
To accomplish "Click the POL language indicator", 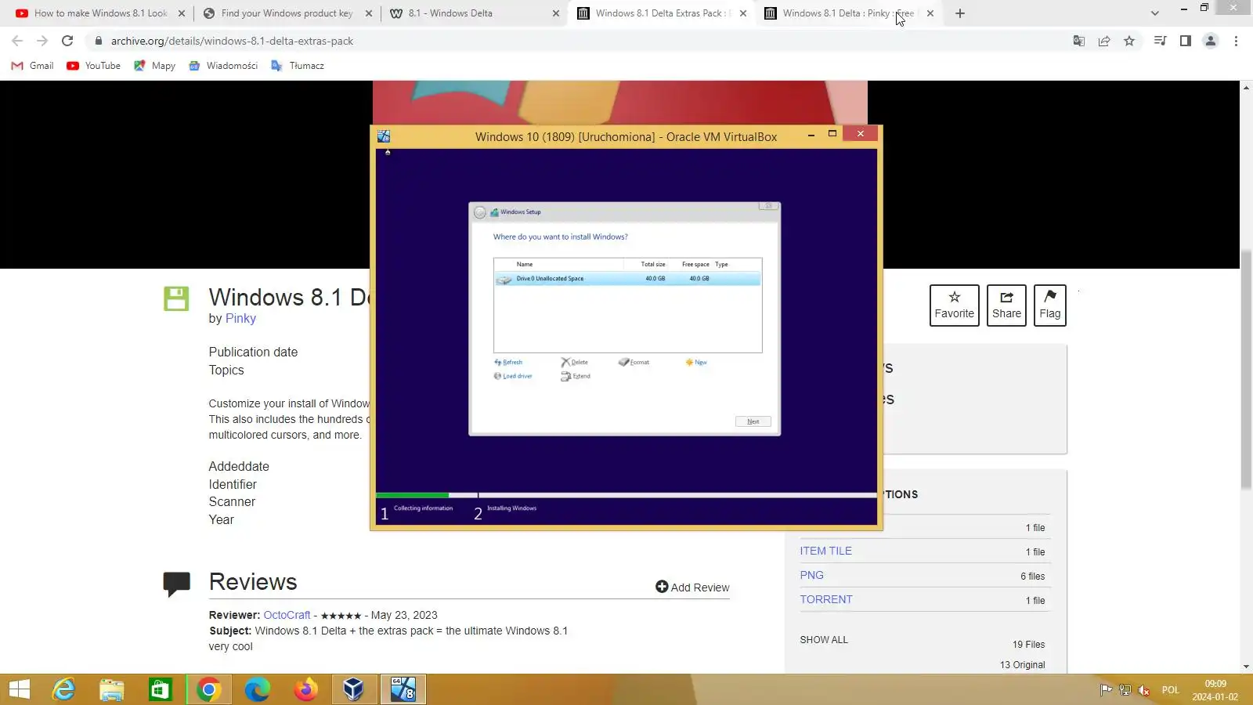I will (1171, 690).
